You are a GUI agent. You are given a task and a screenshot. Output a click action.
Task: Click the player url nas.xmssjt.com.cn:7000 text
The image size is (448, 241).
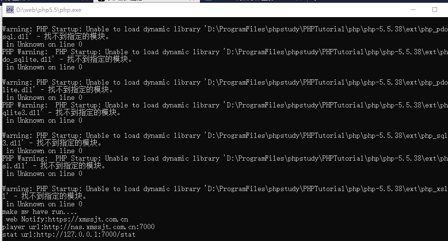78,227
